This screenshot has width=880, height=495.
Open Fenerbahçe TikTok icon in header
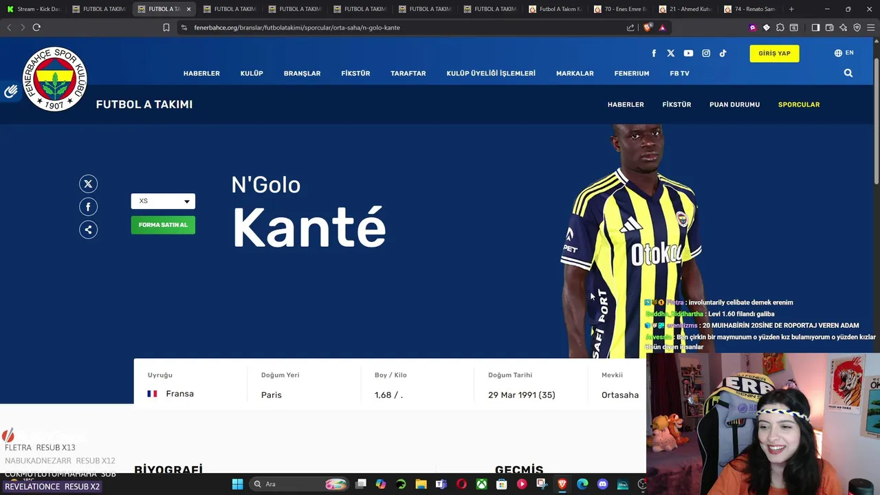pos(723,54)
